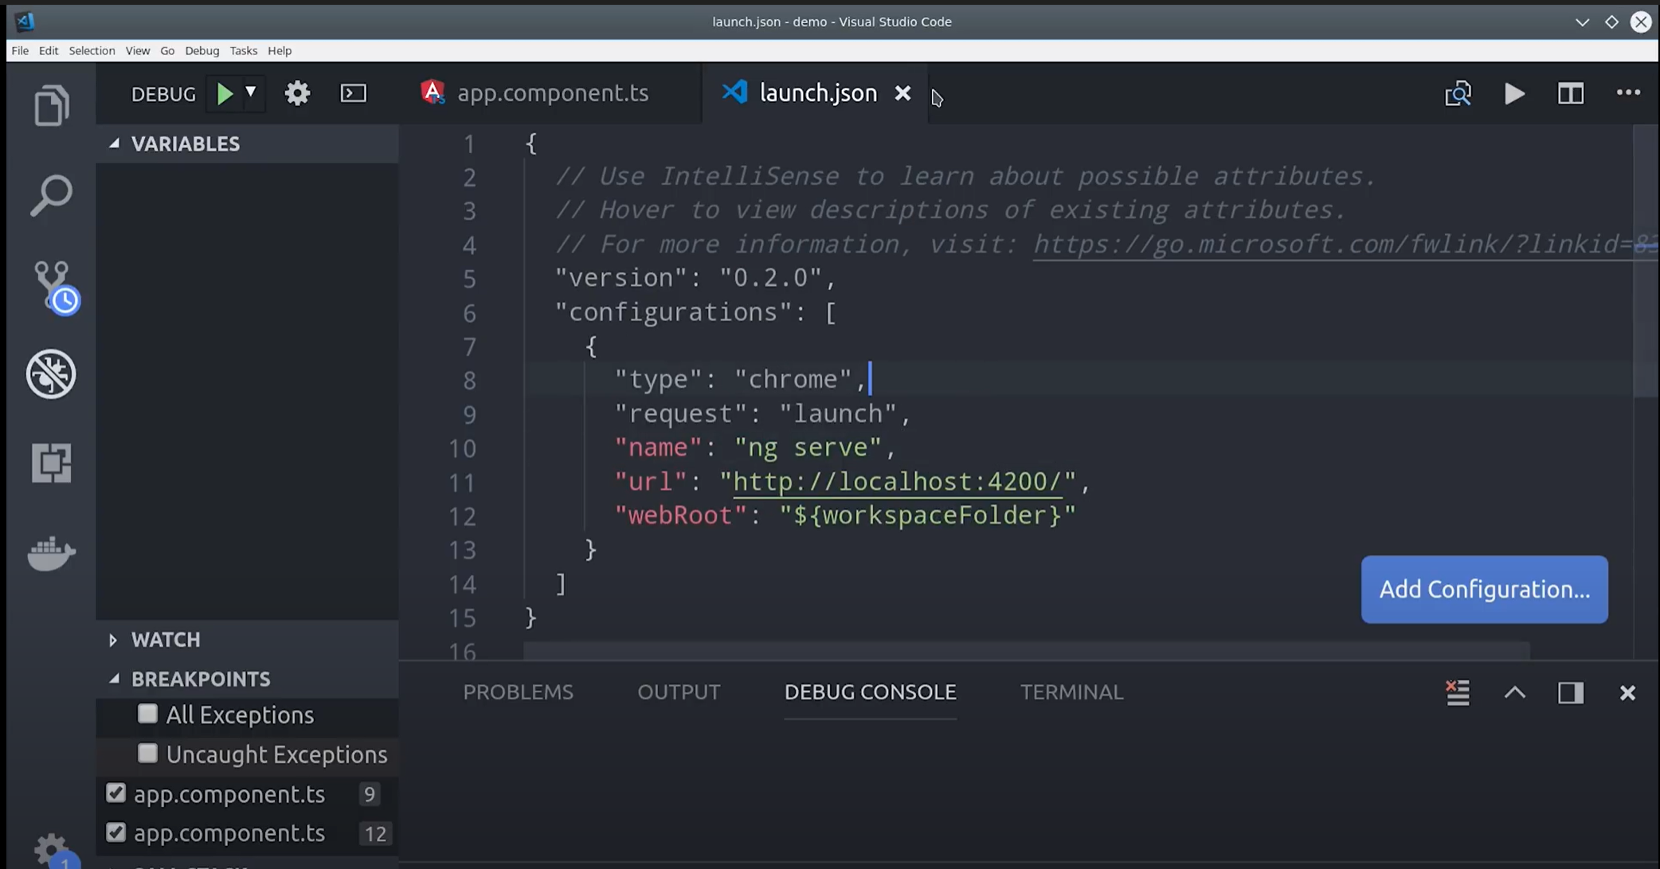
Task: Disable the app.component.ts line 9 breakpoint
Action: point(116,793)
